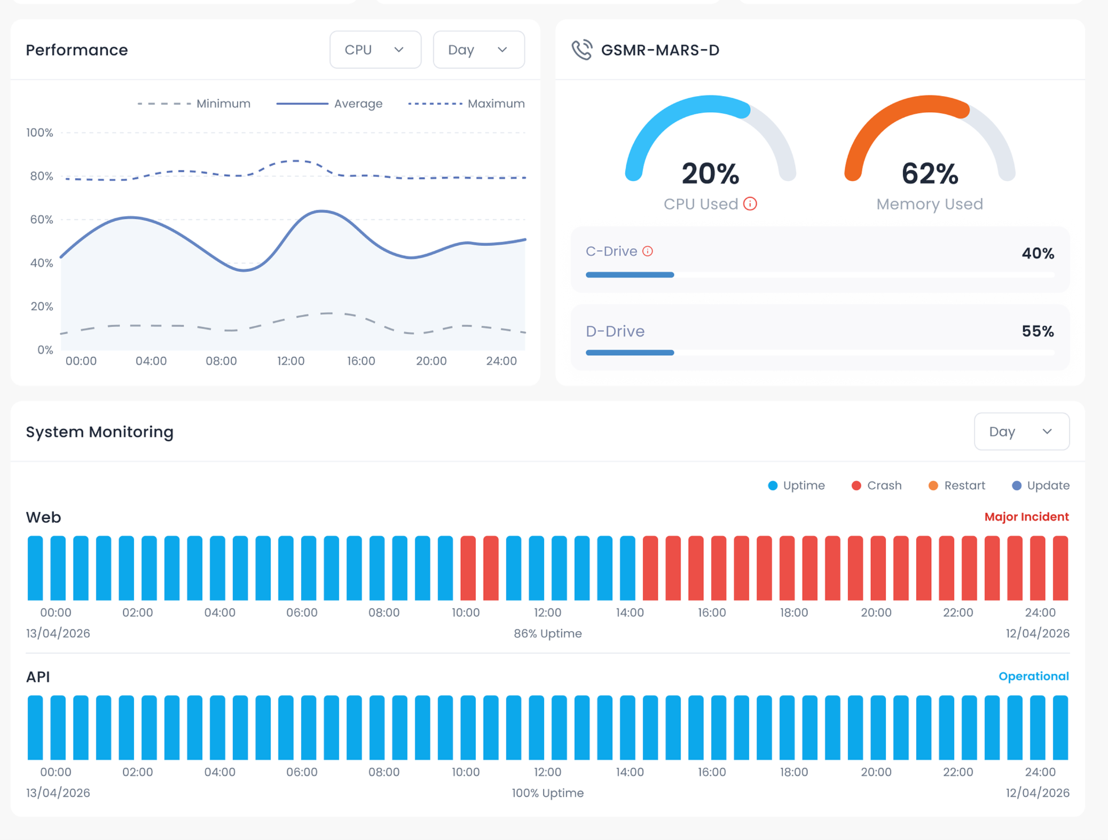This screenshot has height=840, width=1108.
Task: Click the 13/04/2026 date under Web
Action: 58,633
